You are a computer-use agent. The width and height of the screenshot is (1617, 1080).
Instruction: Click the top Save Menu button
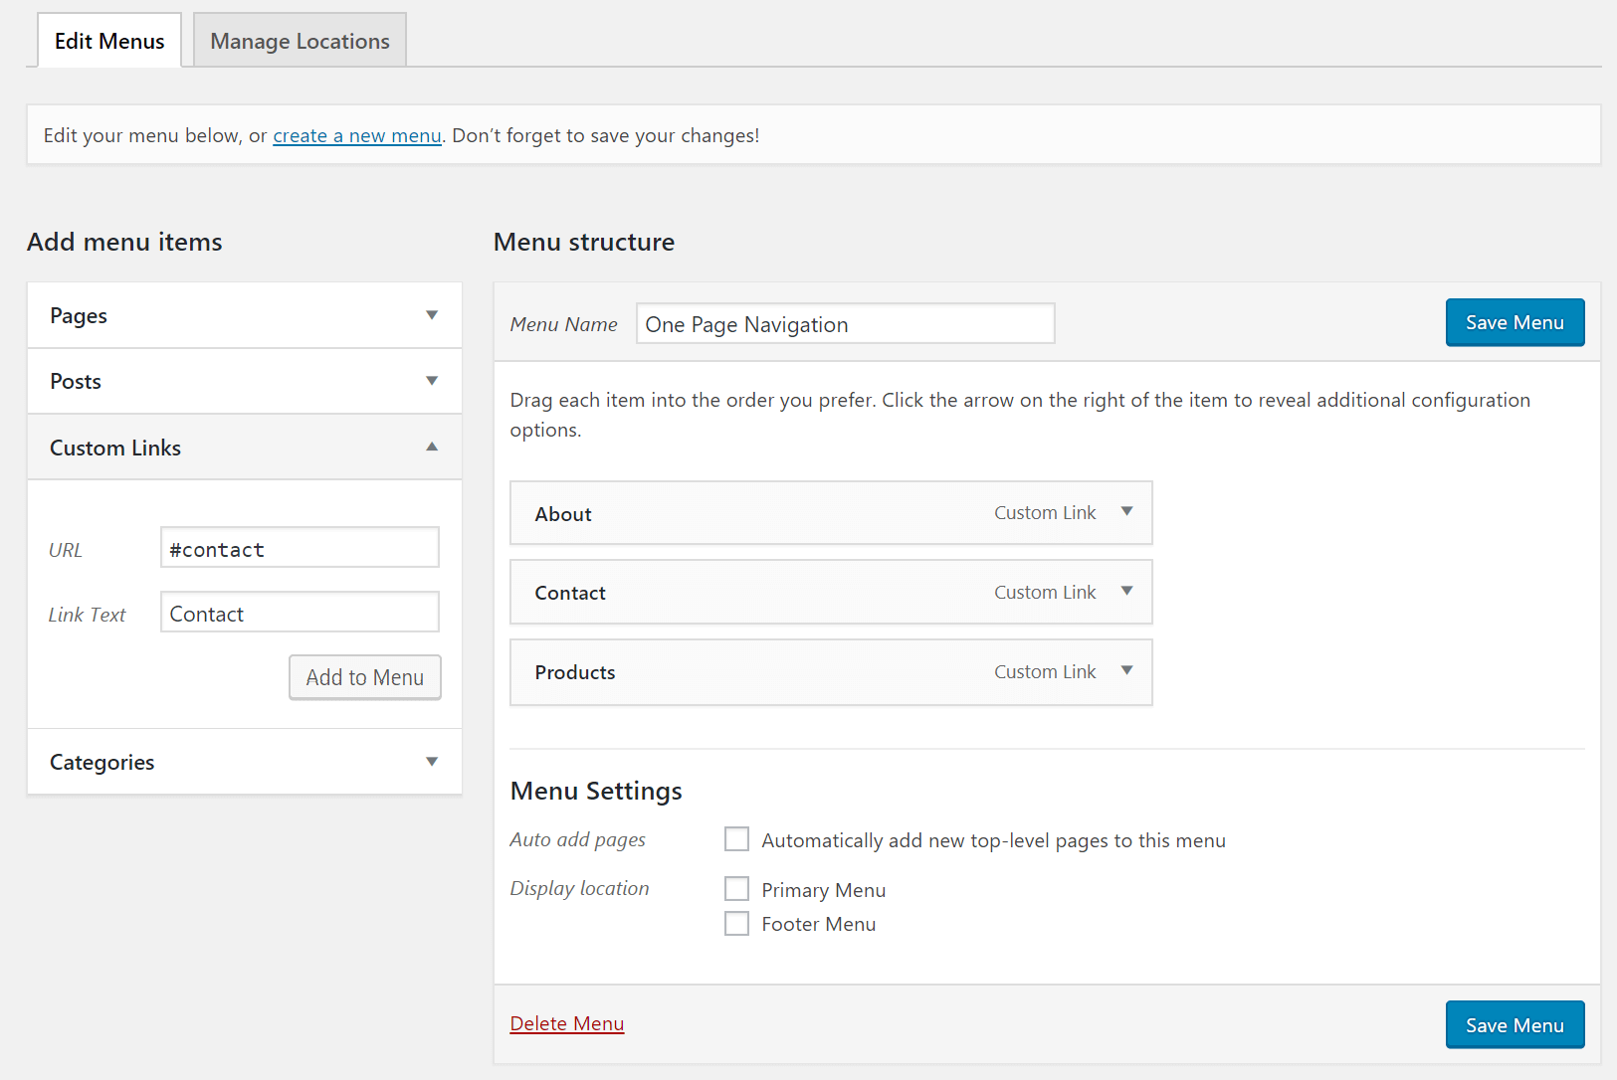1514,322
